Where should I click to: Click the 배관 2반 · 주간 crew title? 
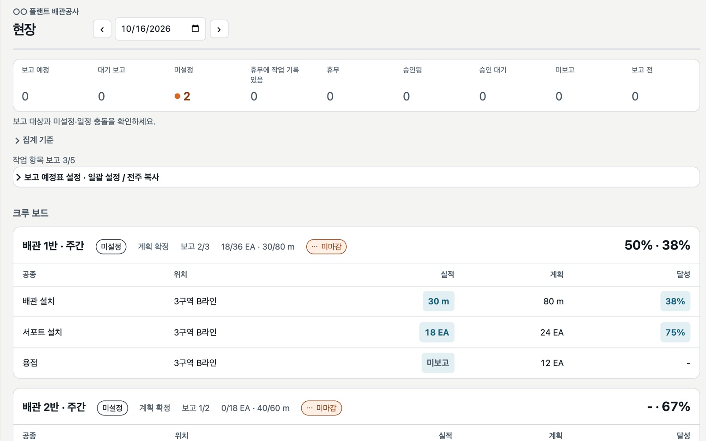point(54,407)
